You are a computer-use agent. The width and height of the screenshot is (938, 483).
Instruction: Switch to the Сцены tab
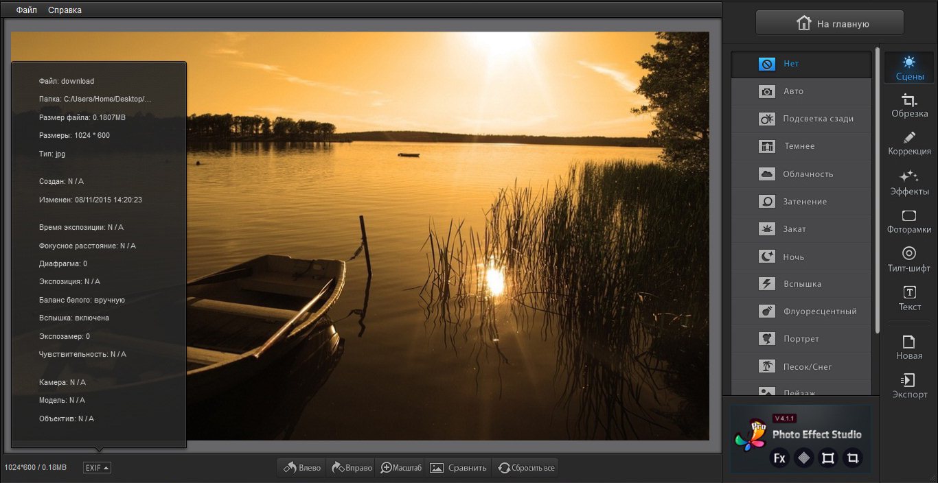[x=909, y=68]
